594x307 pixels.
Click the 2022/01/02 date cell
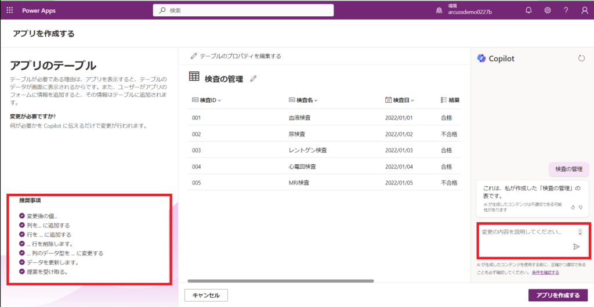tap(399, 134)
